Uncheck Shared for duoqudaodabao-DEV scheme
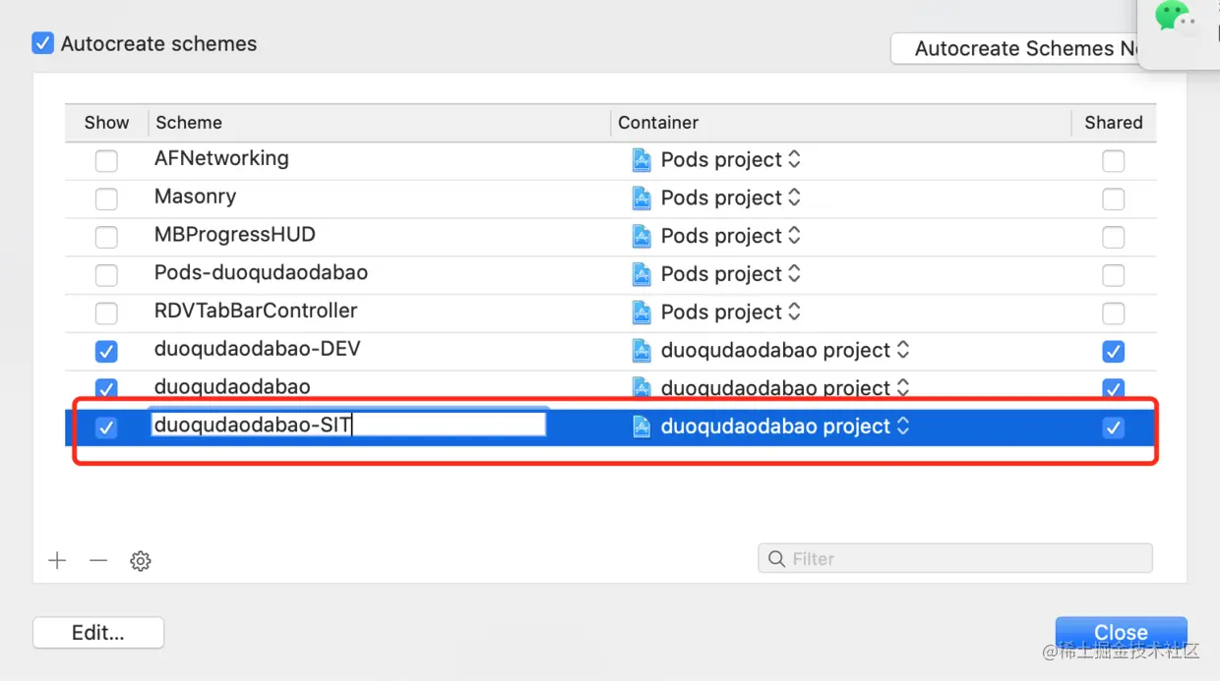The width and height of the screenshot is (1220, 681). [x=1113, y=351]
